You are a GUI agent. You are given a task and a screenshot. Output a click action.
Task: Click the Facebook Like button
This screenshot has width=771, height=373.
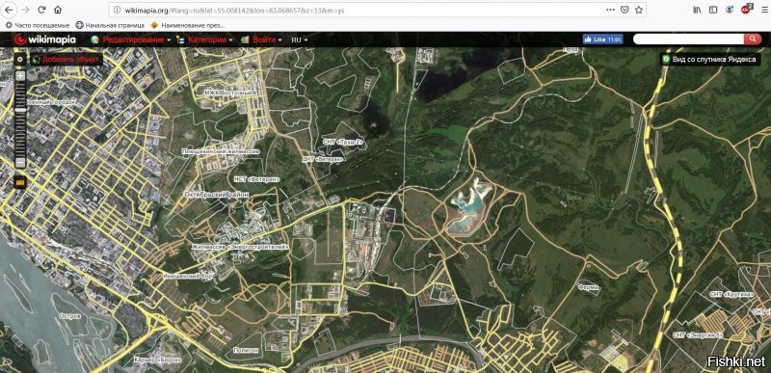tap(603, 40)
